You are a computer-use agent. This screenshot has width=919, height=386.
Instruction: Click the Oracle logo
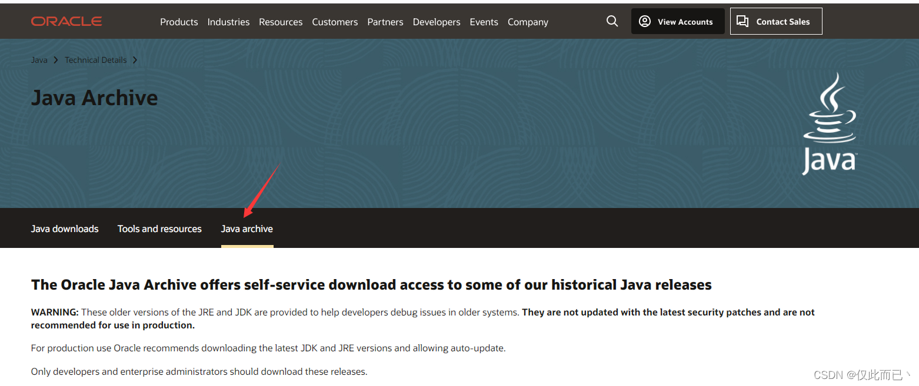[66, 21]
